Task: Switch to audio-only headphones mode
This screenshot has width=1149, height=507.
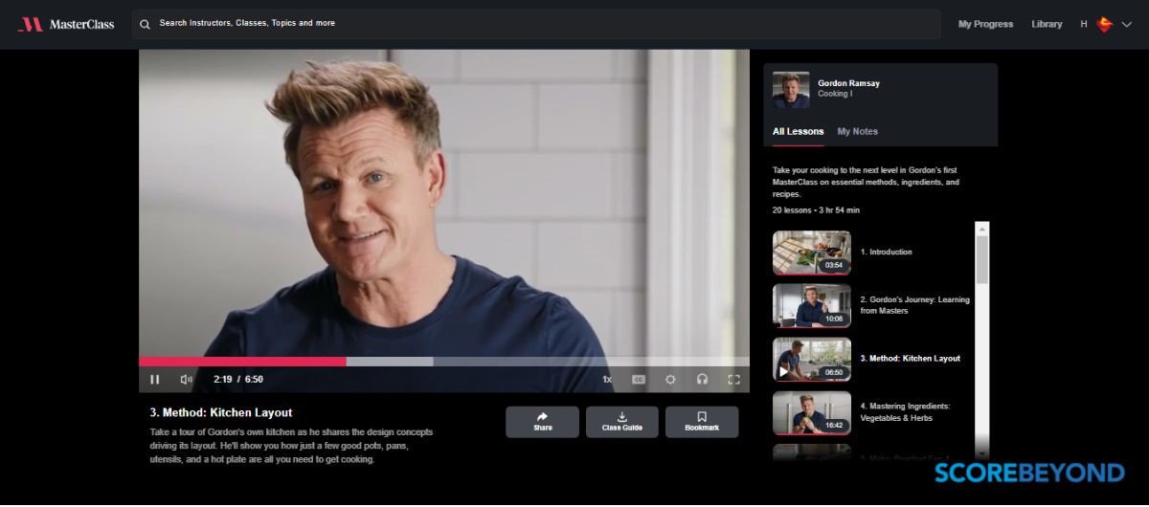Action: point(702,380)
